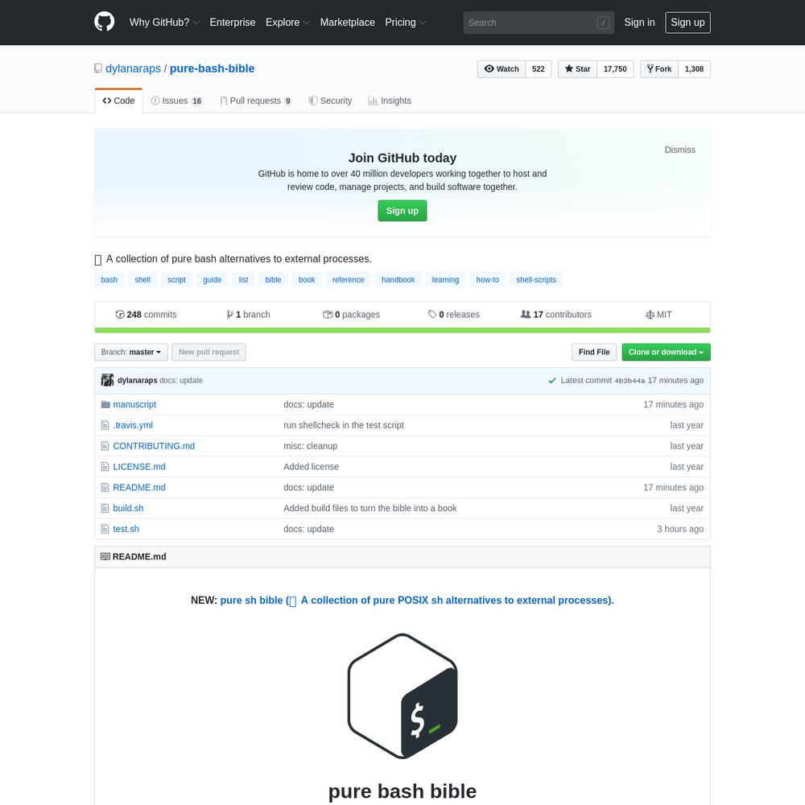Open the .travis.yml file
This screenshot has width=805, height=805.
[133, 425]
